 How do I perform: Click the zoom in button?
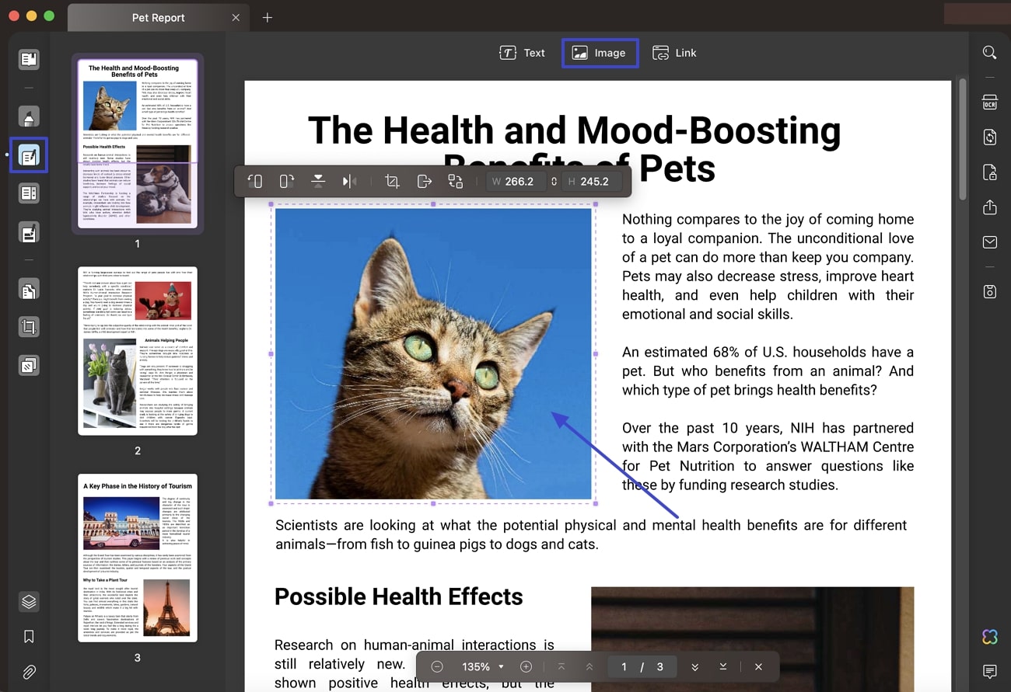click(x=526, y=666)
